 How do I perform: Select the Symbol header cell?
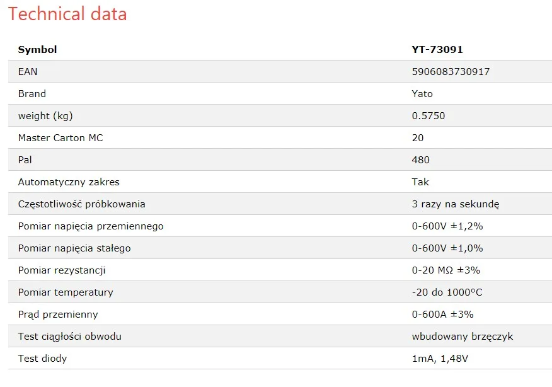tap(37, 50)
